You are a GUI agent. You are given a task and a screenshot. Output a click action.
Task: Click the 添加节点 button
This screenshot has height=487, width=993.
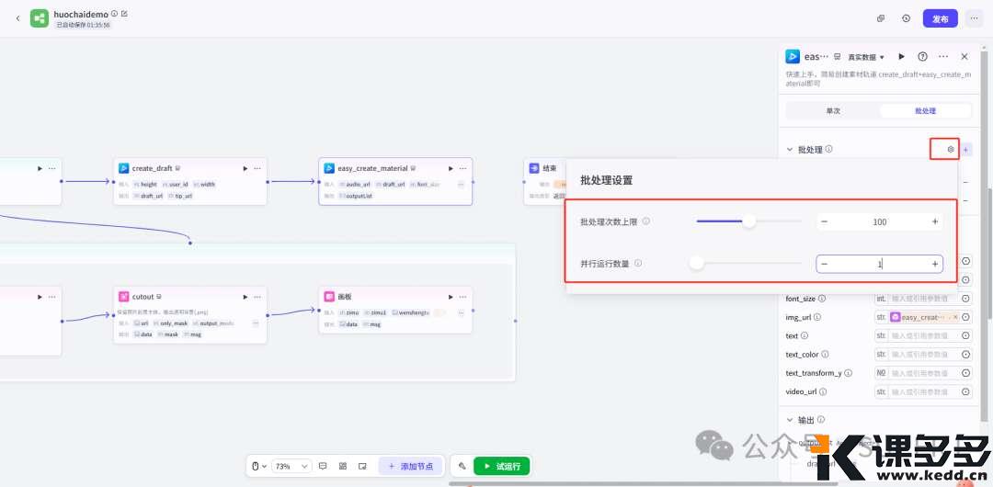(410, 466)
